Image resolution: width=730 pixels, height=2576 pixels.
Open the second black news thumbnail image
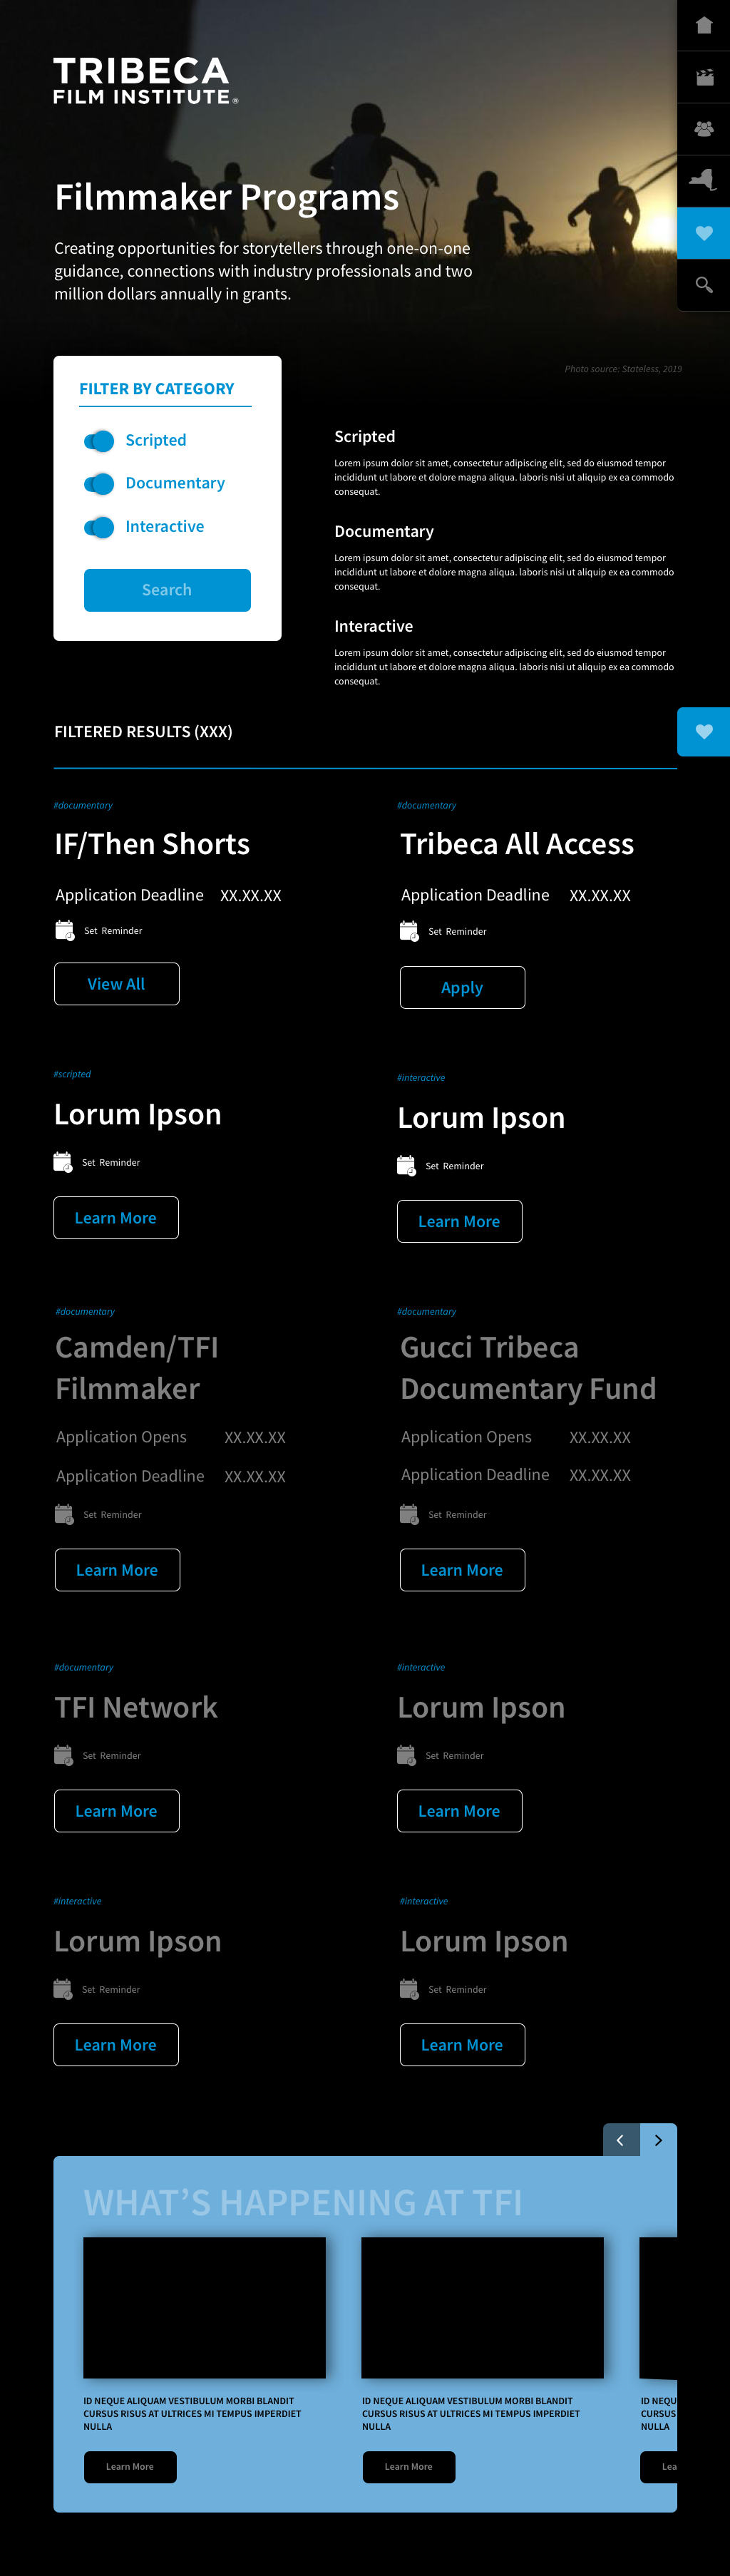[x=483, y=2308]
